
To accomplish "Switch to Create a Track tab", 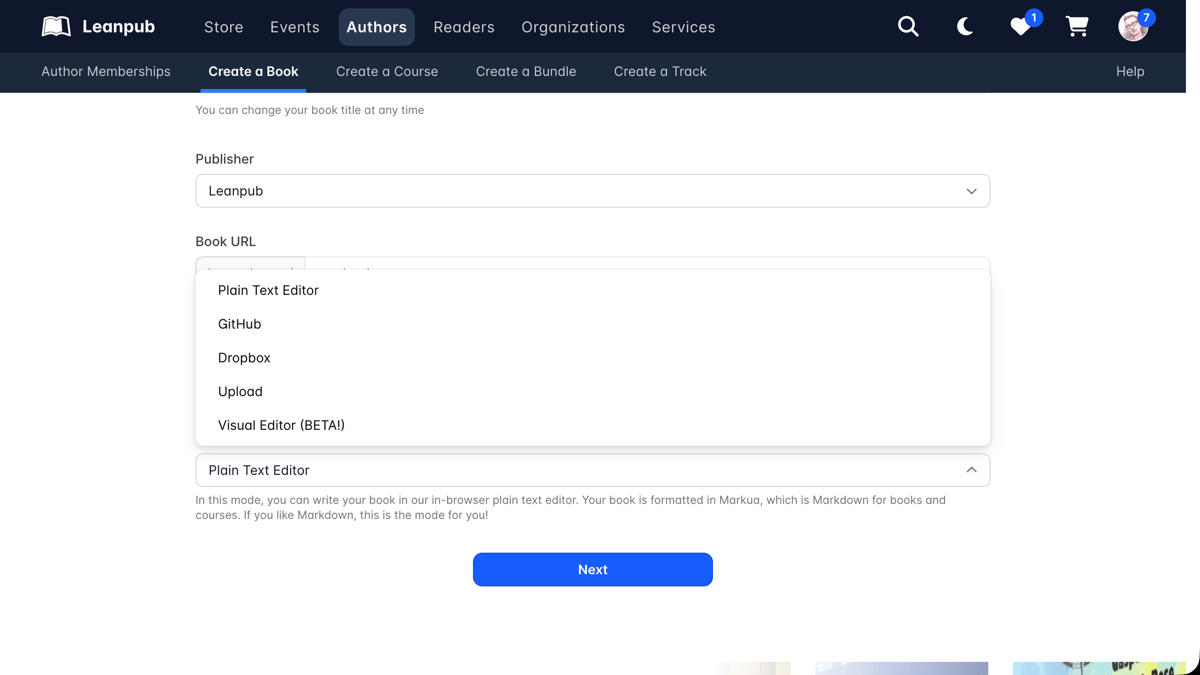I will click(660, 71).
